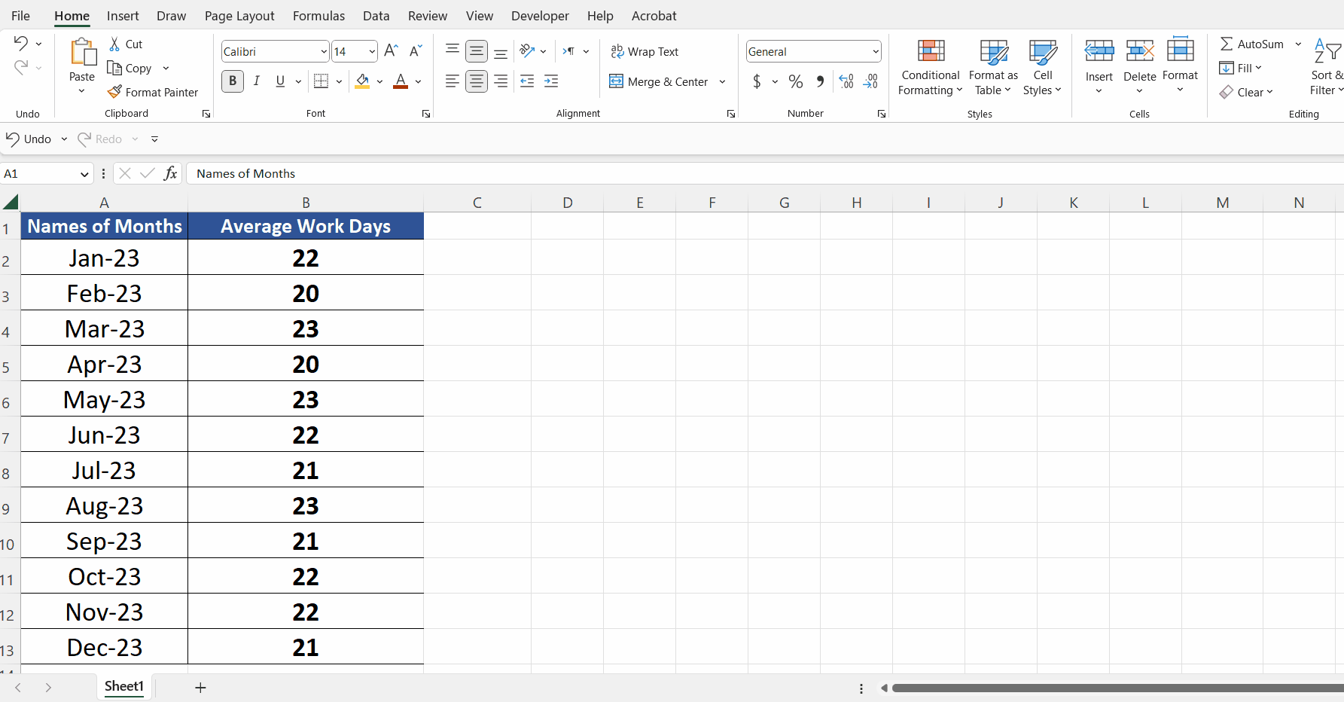This screenshot has width=1344, height=702.
Task: Switch to the Formulas ribbon tab
Action: coord(318,15)
